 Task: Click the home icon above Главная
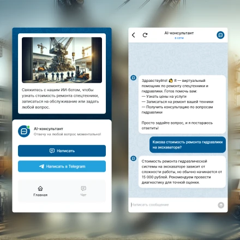coord(40,188)
